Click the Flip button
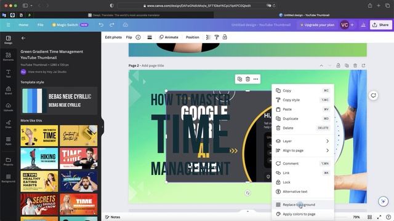 pos(129,37)
